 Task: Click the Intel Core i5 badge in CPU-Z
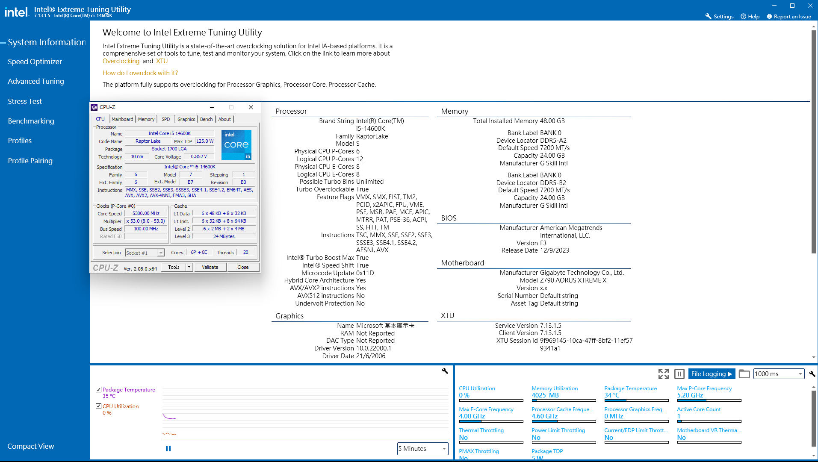[236, 145]
